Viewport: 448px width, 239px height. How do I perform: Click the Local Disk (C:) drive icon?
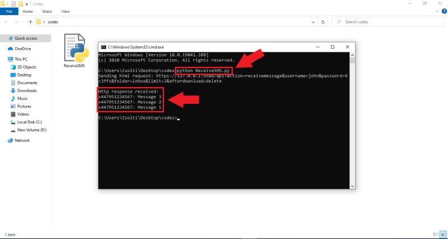click(13, 122)
